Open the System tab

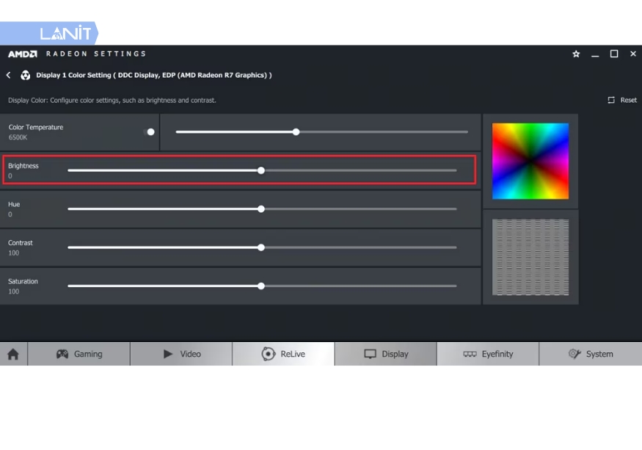pyautogui.click(x=591, y=354)
